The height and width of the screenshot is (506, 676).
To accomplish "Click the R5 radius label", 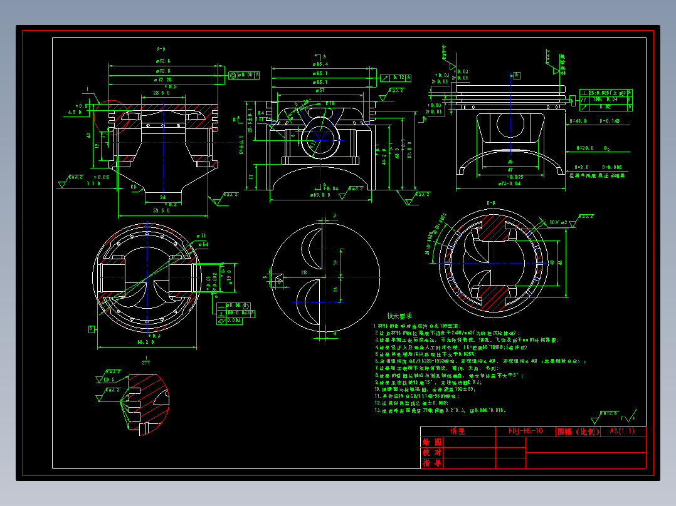I will [134, 187].
